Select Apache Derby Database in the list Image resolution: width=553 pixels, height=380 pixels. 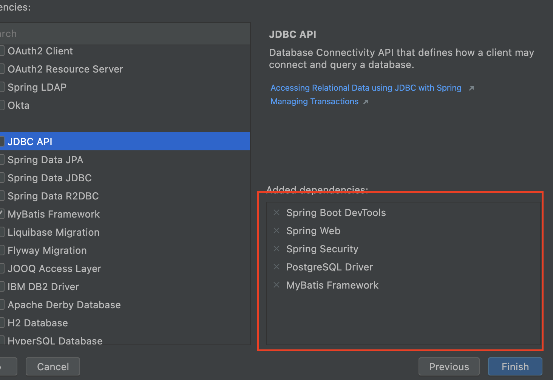(x=125, y=305)
